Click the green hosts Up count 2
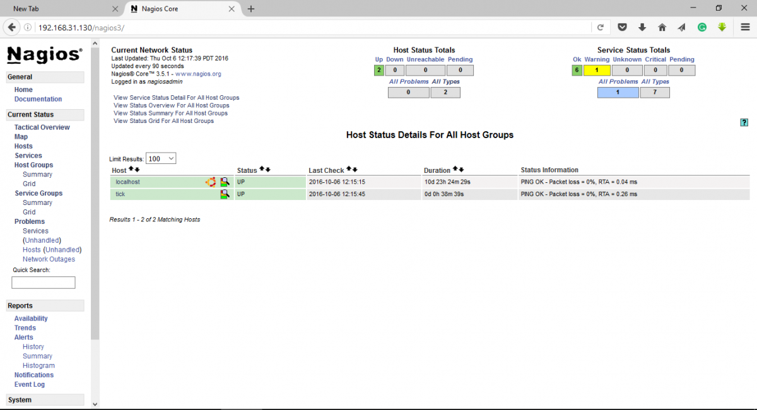757x410 pixels. point(378,70)
